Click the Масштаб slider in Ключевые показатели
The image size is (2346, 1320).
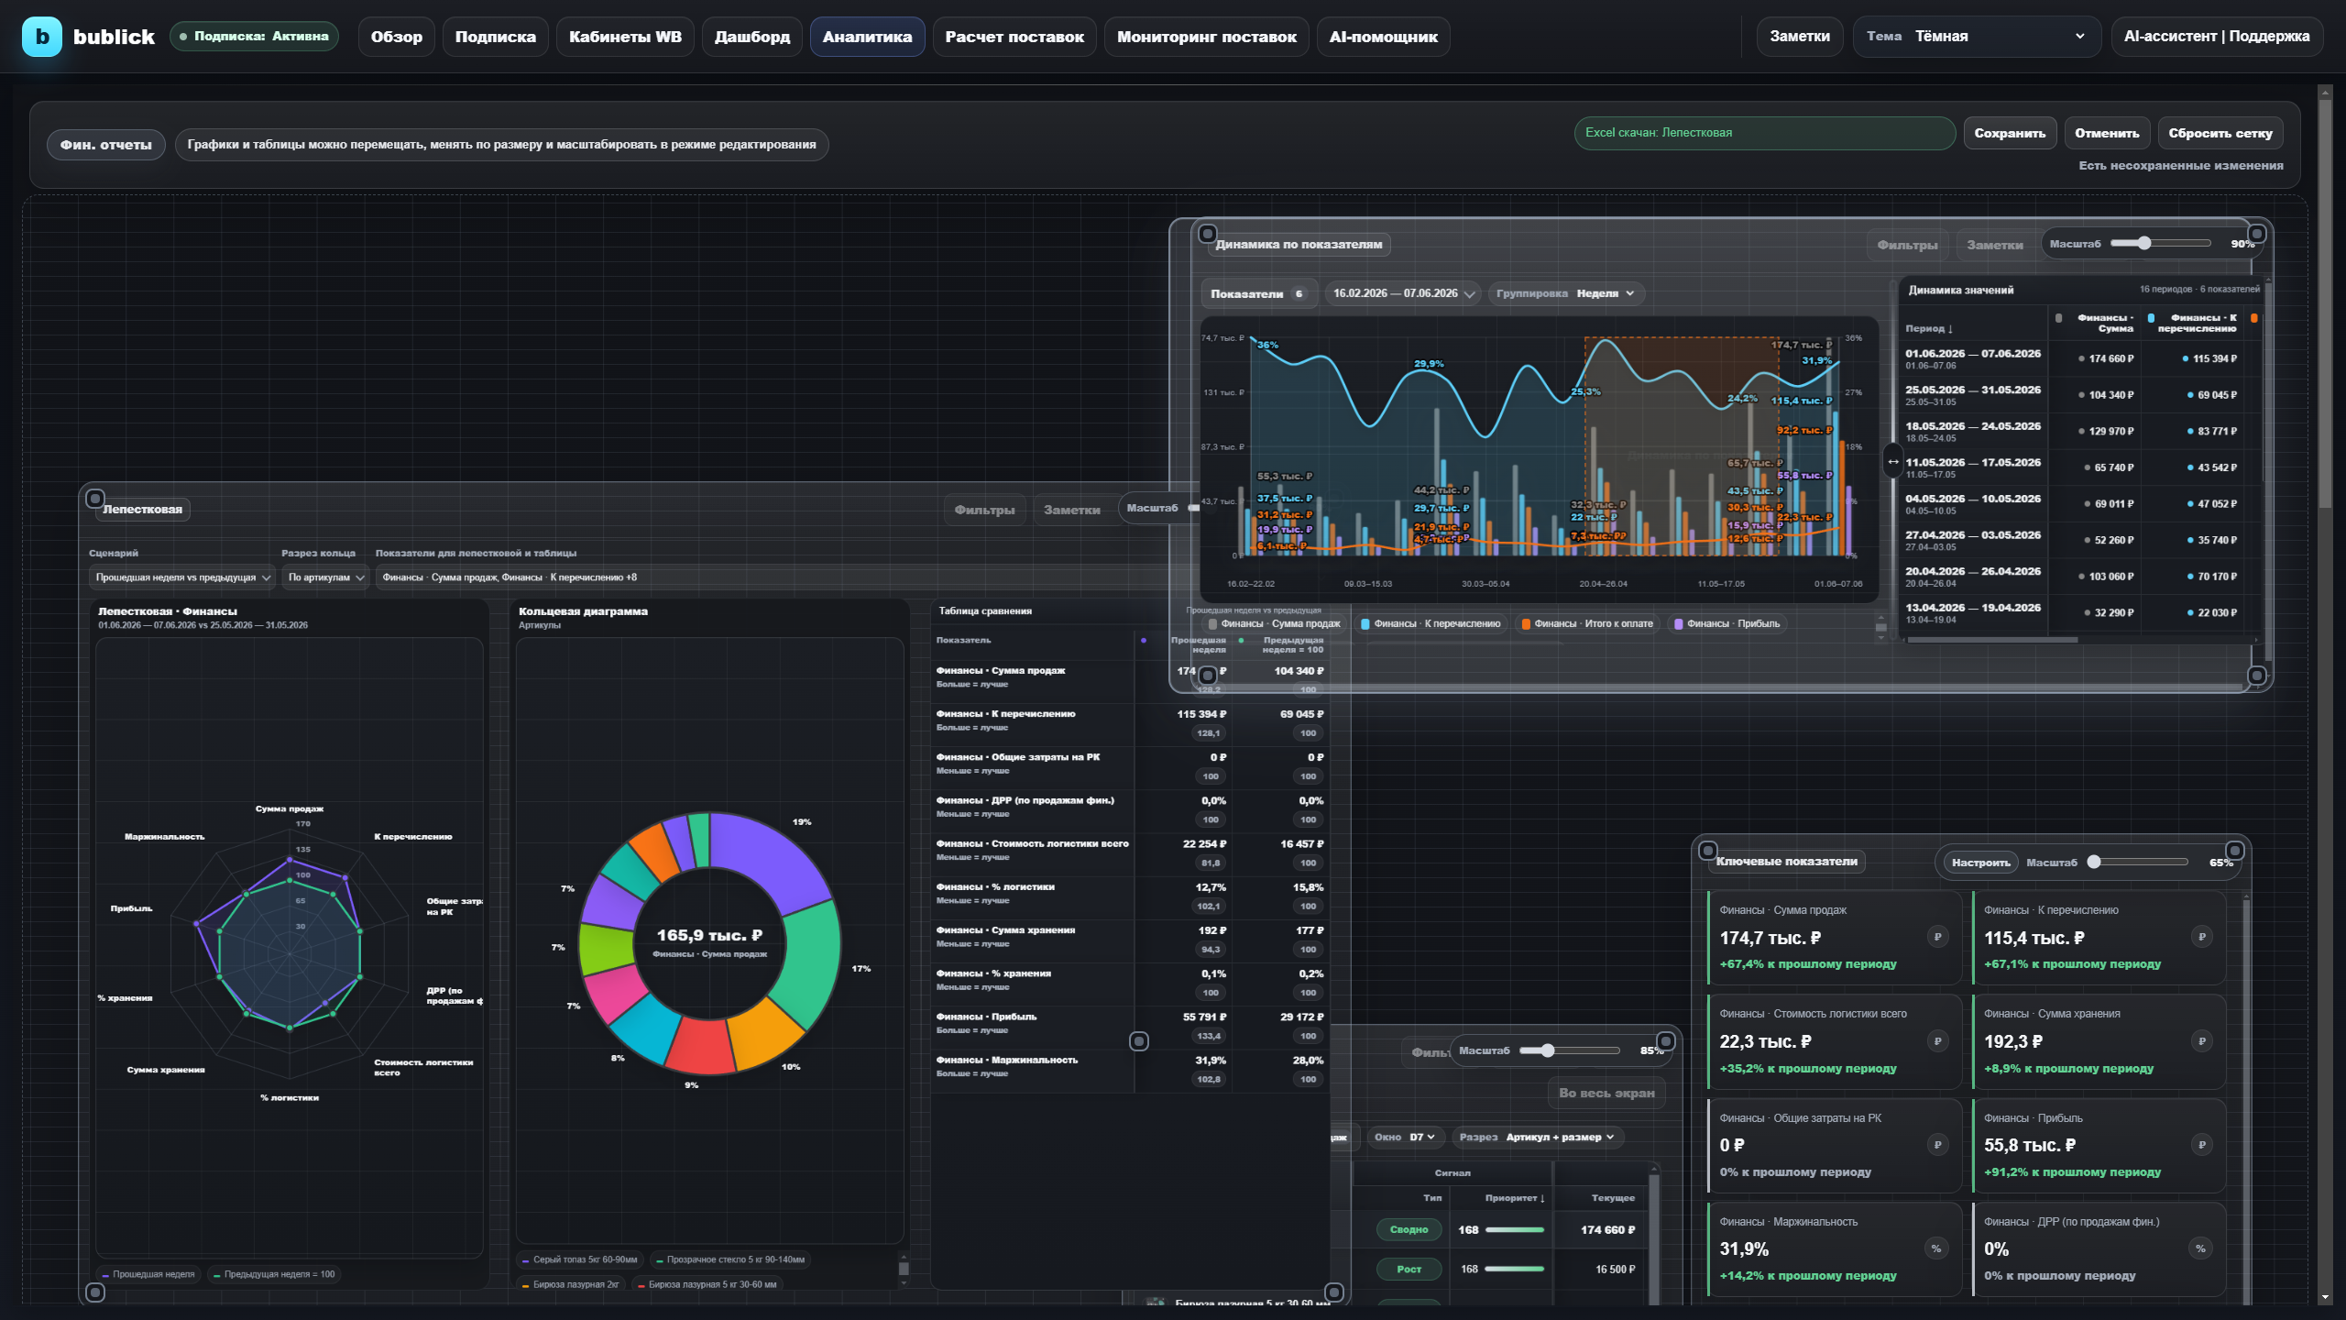pos(2141,862)
